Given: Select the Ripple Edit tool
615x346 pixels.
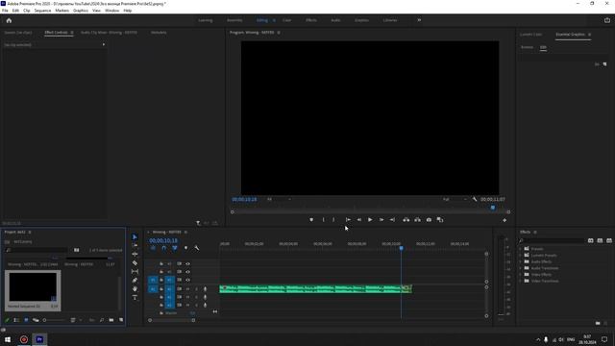Looking at the screenshot, I should 135,254.
